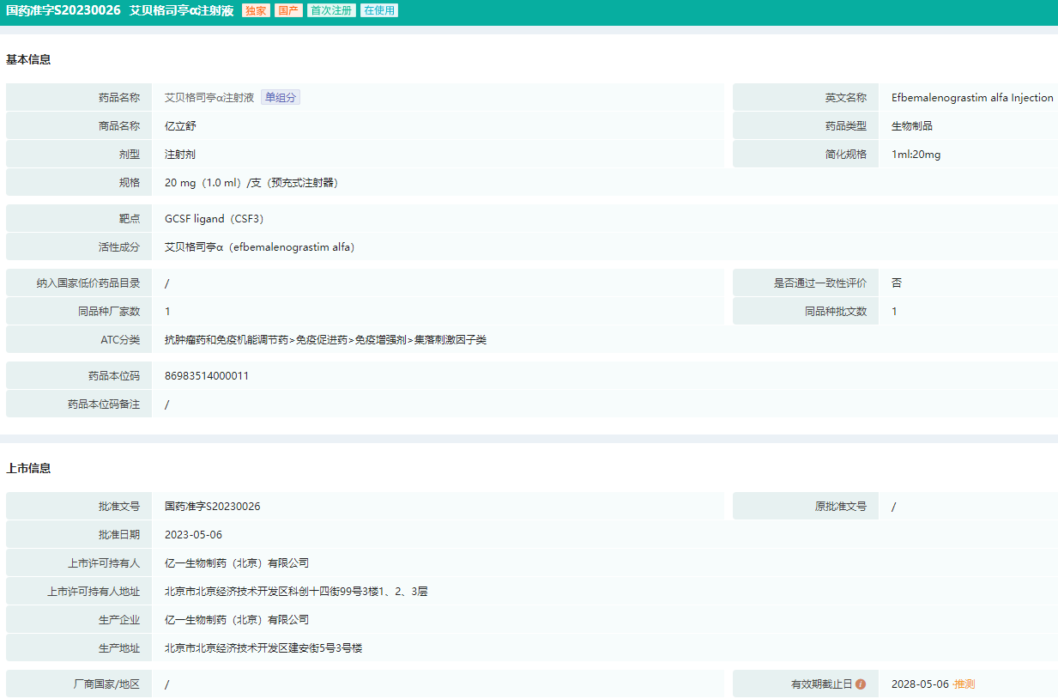Click 否 value for 是否通过一致性评价
Screen dimensions: 1058x699
897,283
